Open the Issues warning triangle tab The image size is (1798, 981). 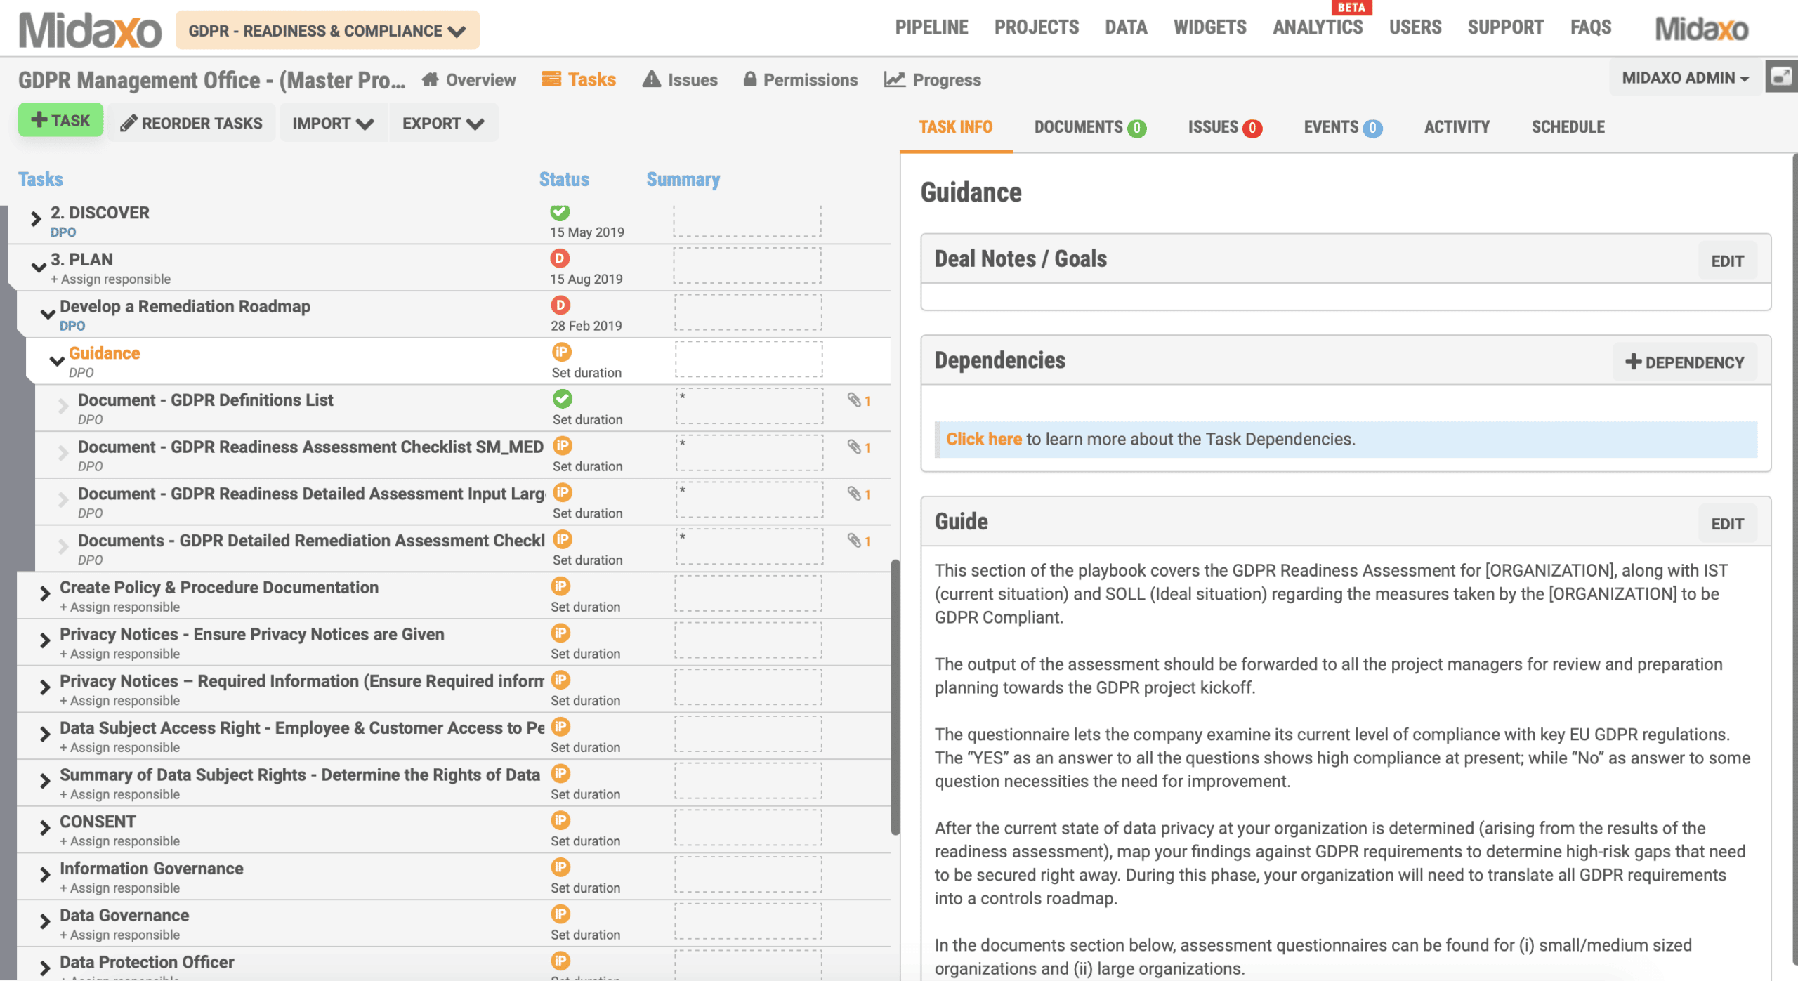pos(680,79)
